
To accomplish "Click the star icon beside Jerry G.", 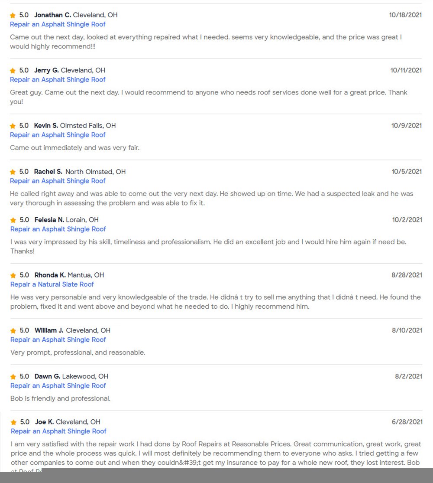I will (x=13, y=71).
